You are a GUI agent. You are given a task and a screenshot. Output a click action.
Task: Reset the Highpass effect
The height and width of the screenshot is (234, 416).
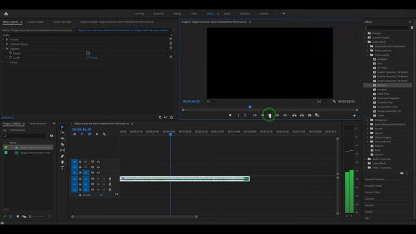(x=171, y=48)
